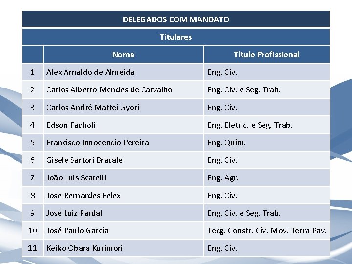The image size is (352, 264).
Task: Click the José Luiz Pardal cell
Action: [123, 213]
